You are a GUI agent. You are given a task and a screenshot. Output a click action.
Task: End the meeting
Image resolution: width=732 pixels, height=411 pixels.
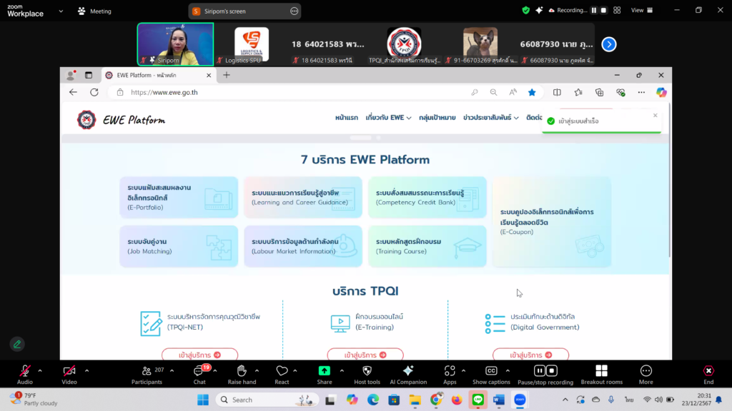point(708,374)
